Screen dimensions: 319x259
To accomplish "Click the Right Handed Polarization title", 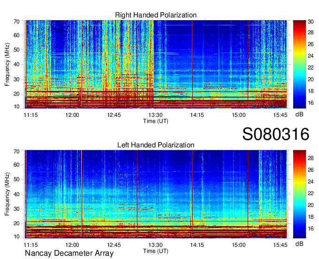I will (x=156, y=15).
